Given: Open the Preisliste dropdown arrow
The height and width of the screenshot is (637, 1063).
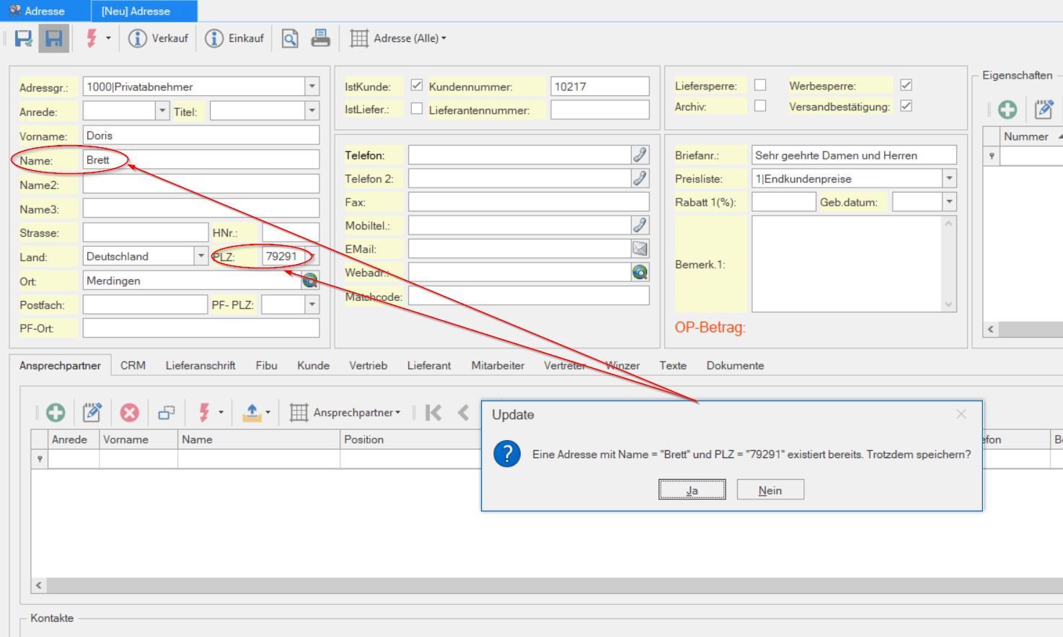Looking at the screenshot, I should 949,178.
